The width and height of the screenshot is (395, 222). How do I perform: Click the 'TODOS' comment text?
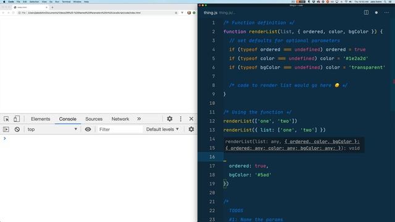click(236, 211)
